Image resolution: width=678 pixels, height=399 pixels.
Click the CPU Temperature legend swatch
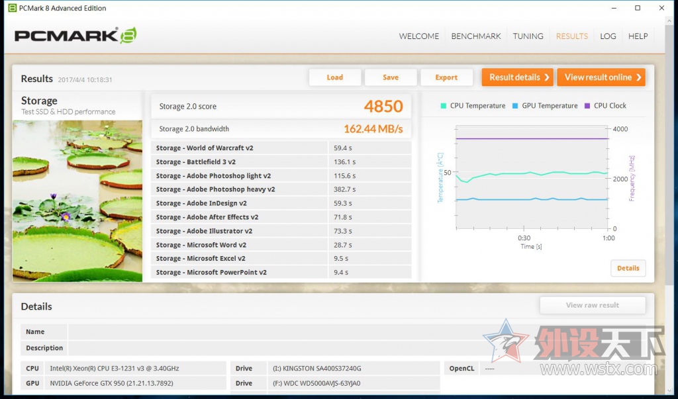[x=443, y=106]
